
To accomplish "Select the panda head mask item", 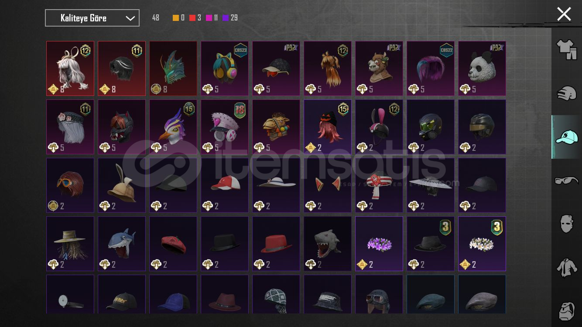I will click(x=482, y=68).
